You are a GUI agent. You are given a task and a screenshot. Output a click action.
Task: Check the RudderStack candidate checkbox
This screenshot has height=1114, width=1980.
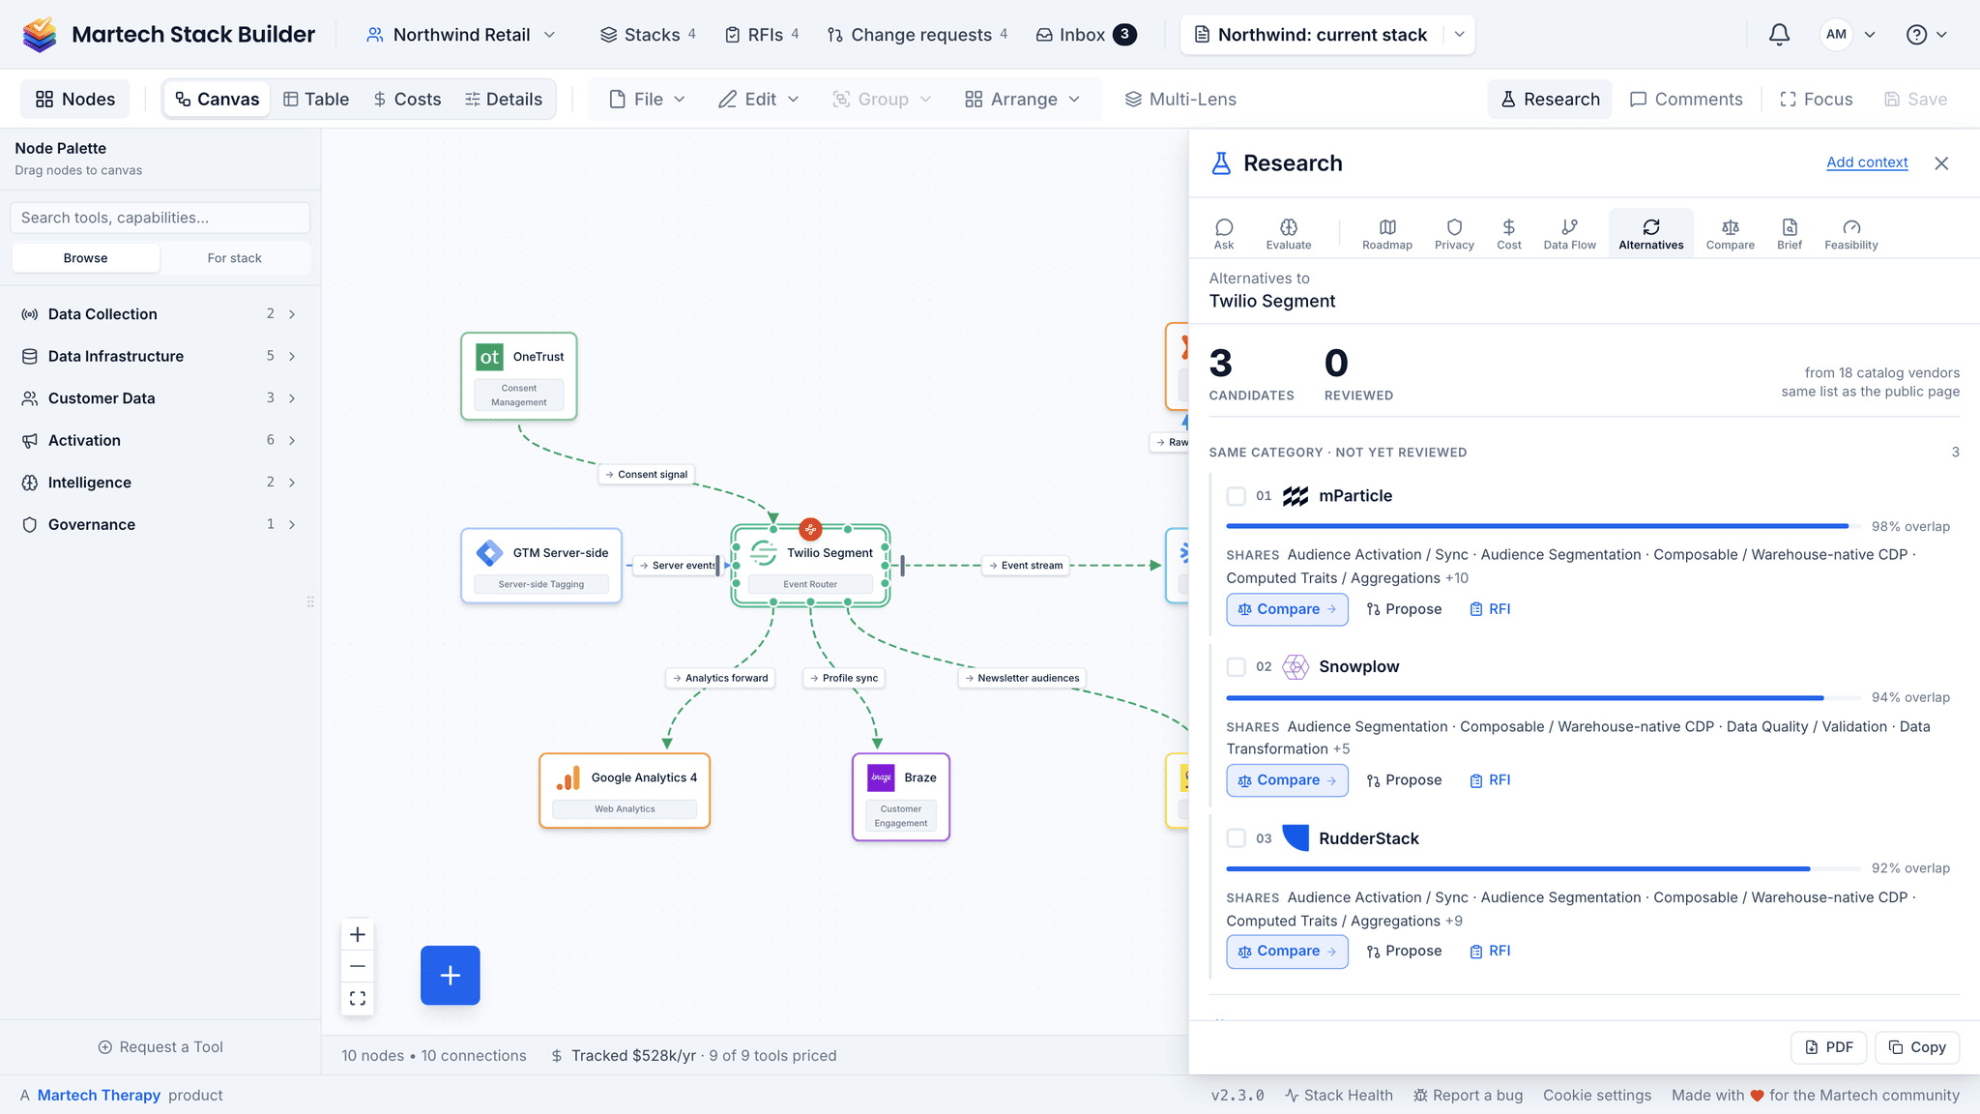(x=1236, y=838)
